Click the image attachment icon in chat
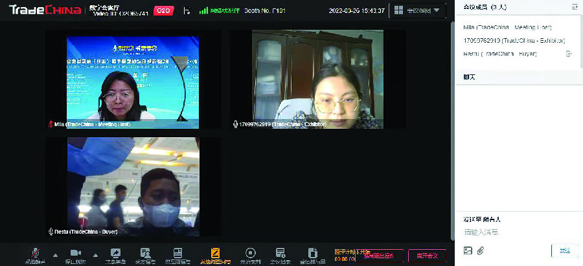Screen dimensions: 583x266 tap(468, 250)
